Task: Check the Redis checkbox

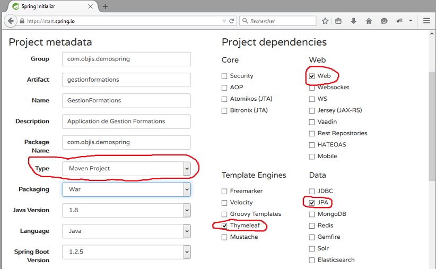Action: coord(312,226)
